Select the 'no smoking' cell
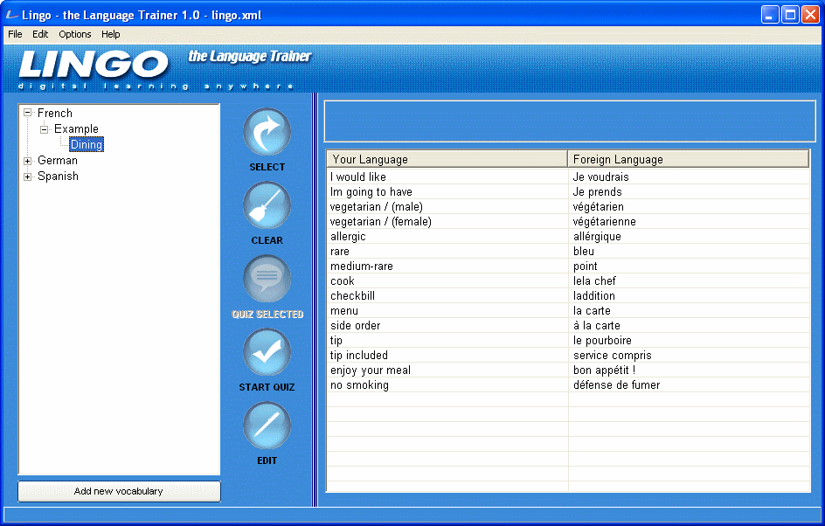This screenshot has height=526, width=825. point(447,385)
